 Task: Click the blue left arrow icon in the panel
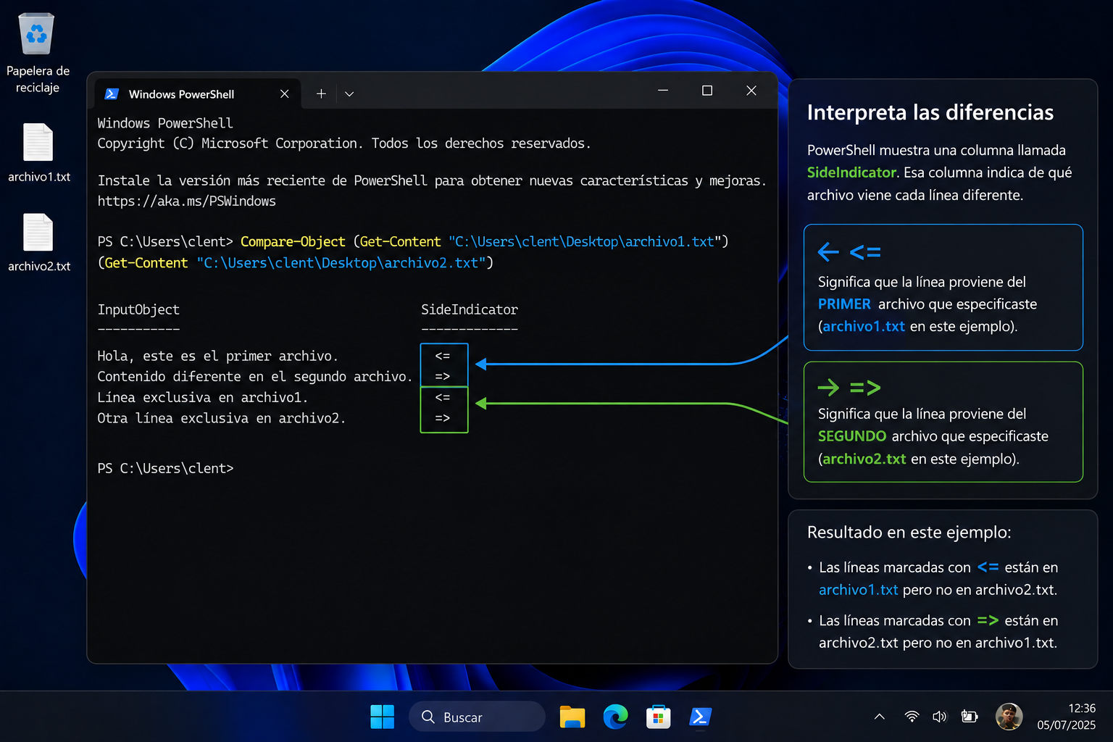828,252
